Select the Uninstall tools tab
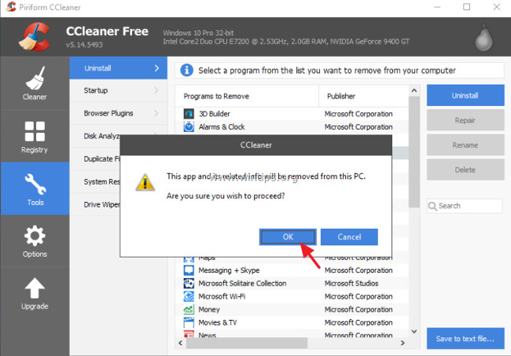 pyautogui.click(x=118, y=68)
